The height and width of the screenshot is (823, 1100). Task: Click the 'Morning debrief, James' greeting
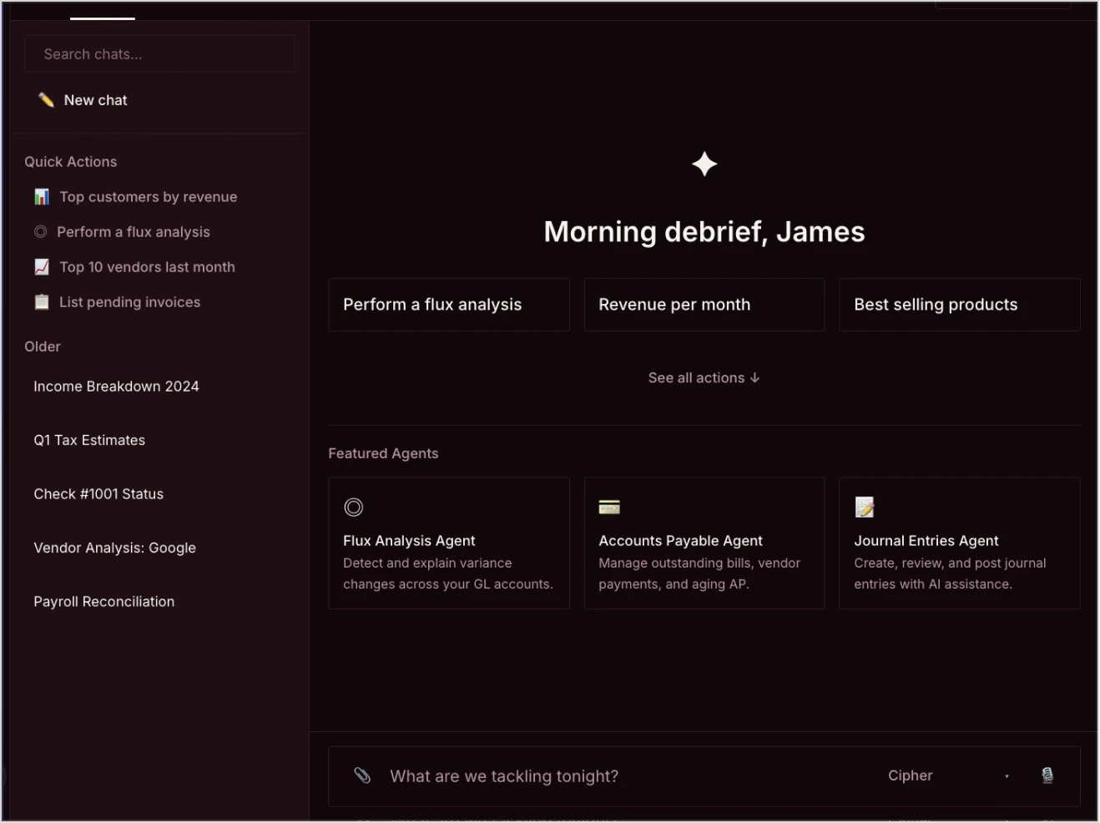coord(704,232)
